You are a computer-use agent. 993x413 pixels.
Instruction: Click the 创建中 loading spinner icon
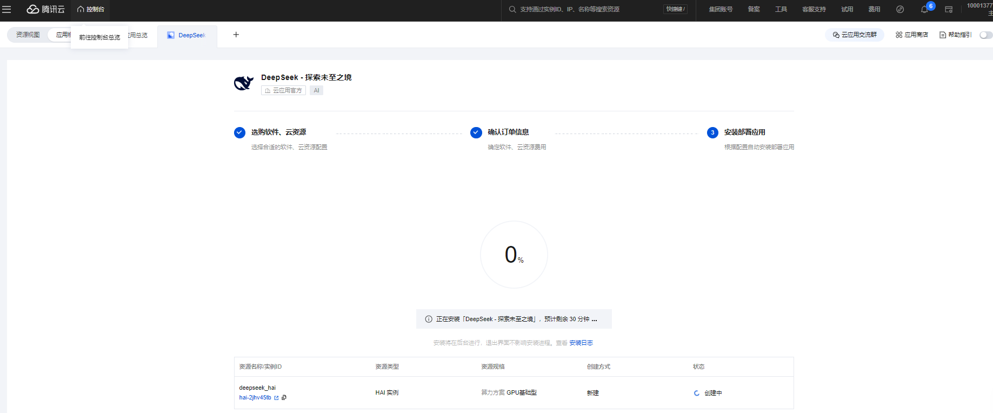[697, 393]
